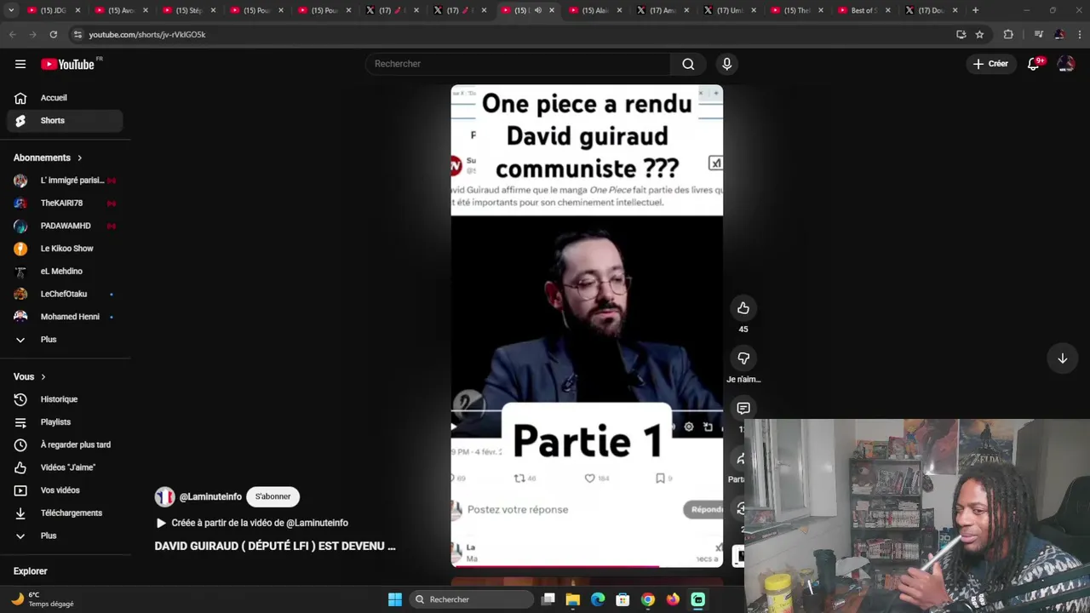This screenshot has height=613, width=1090.
Task: Open browser extensions puzzle icon
Action: (1008, 34)
